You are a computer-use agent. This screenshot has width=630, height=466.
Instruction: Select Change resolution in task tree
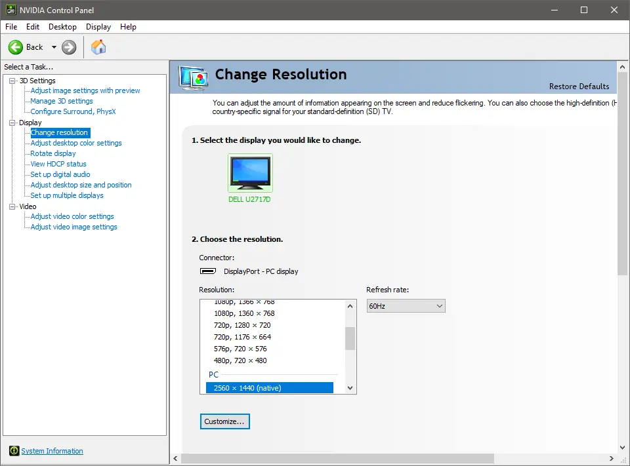click(x=60, y=132)
